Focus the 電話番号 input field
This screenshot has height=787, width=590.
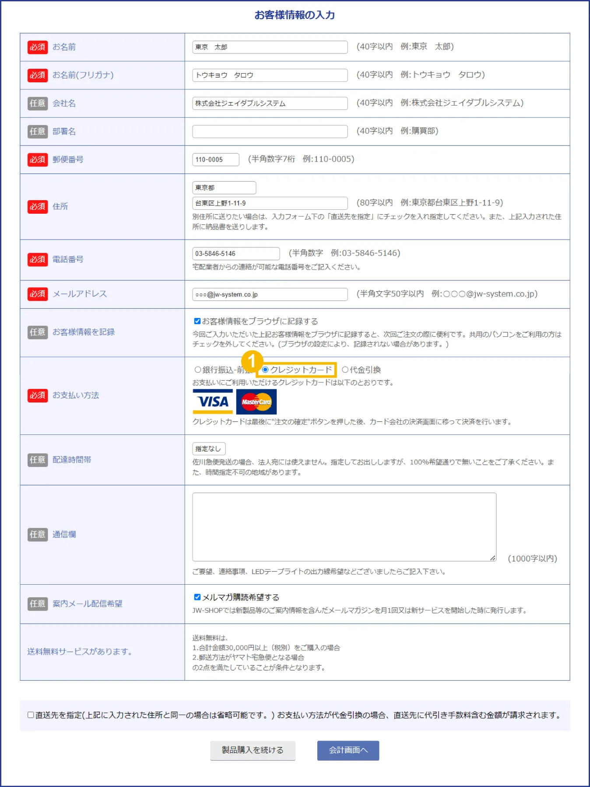236,254
